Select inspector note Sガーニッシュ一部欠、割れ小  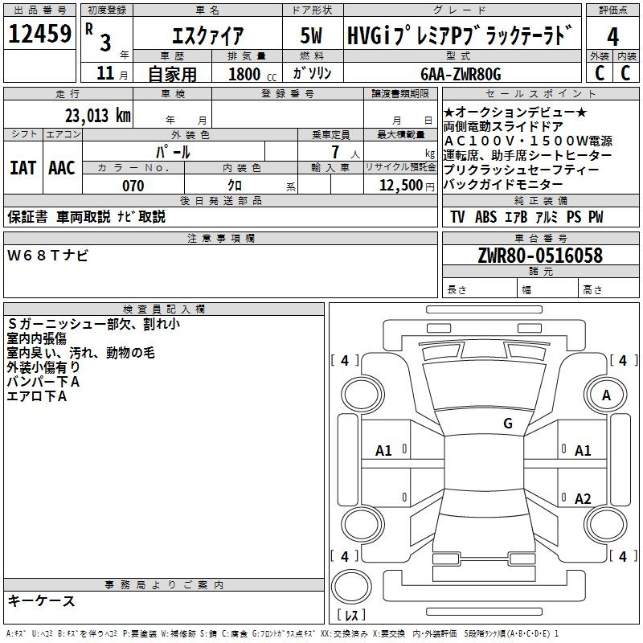[x=93, y=324]
